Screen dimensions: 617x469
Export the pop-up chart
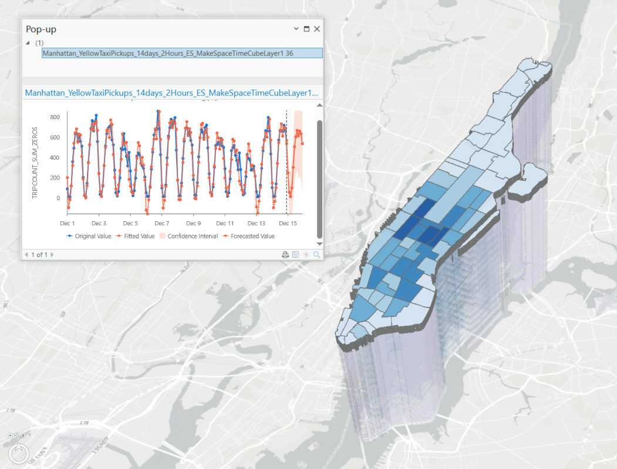pyautogui.click(x=296, y=254)
